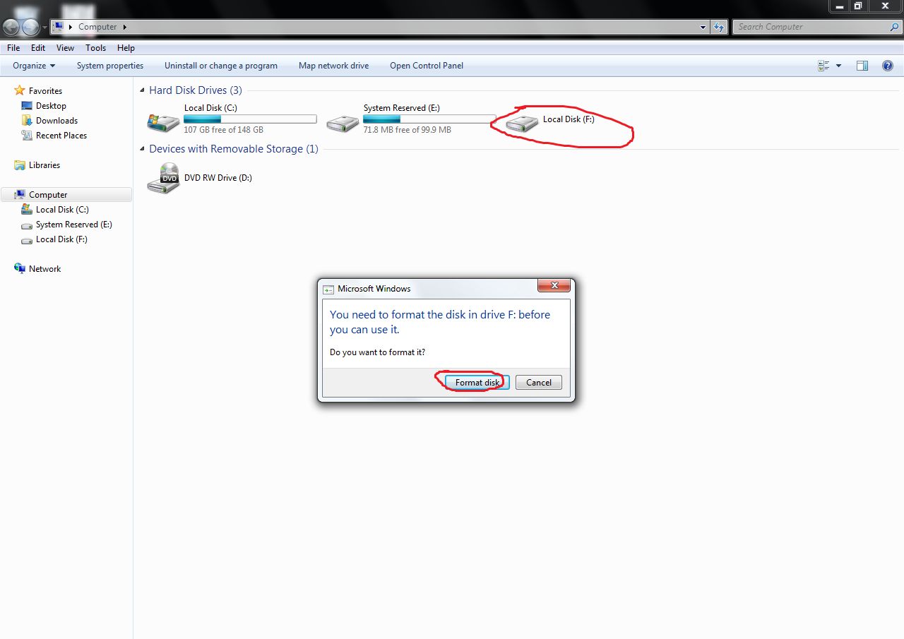Screen dimensions: 904x639
Task: Select the System Reserved (E:) drive icon
Action: [x=343, y=124]
